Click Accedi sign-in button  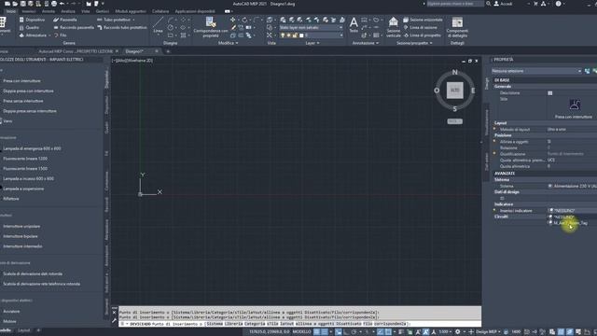[x=504, y=4]
